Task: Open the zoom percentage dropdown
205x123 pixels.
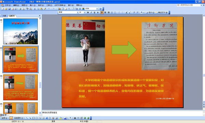Action: pyautogui.click(x=97, y=9)
